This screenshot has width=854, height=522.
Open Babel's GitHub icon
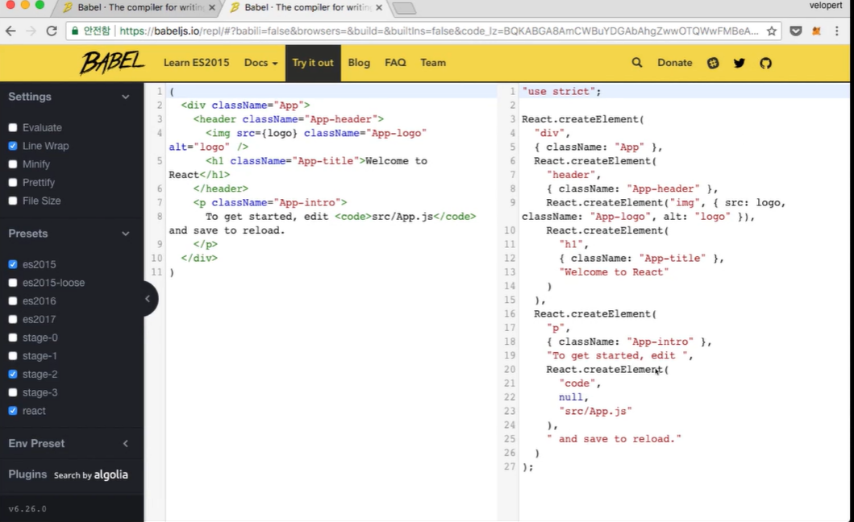pyautogui.click(x=766, y=63)
